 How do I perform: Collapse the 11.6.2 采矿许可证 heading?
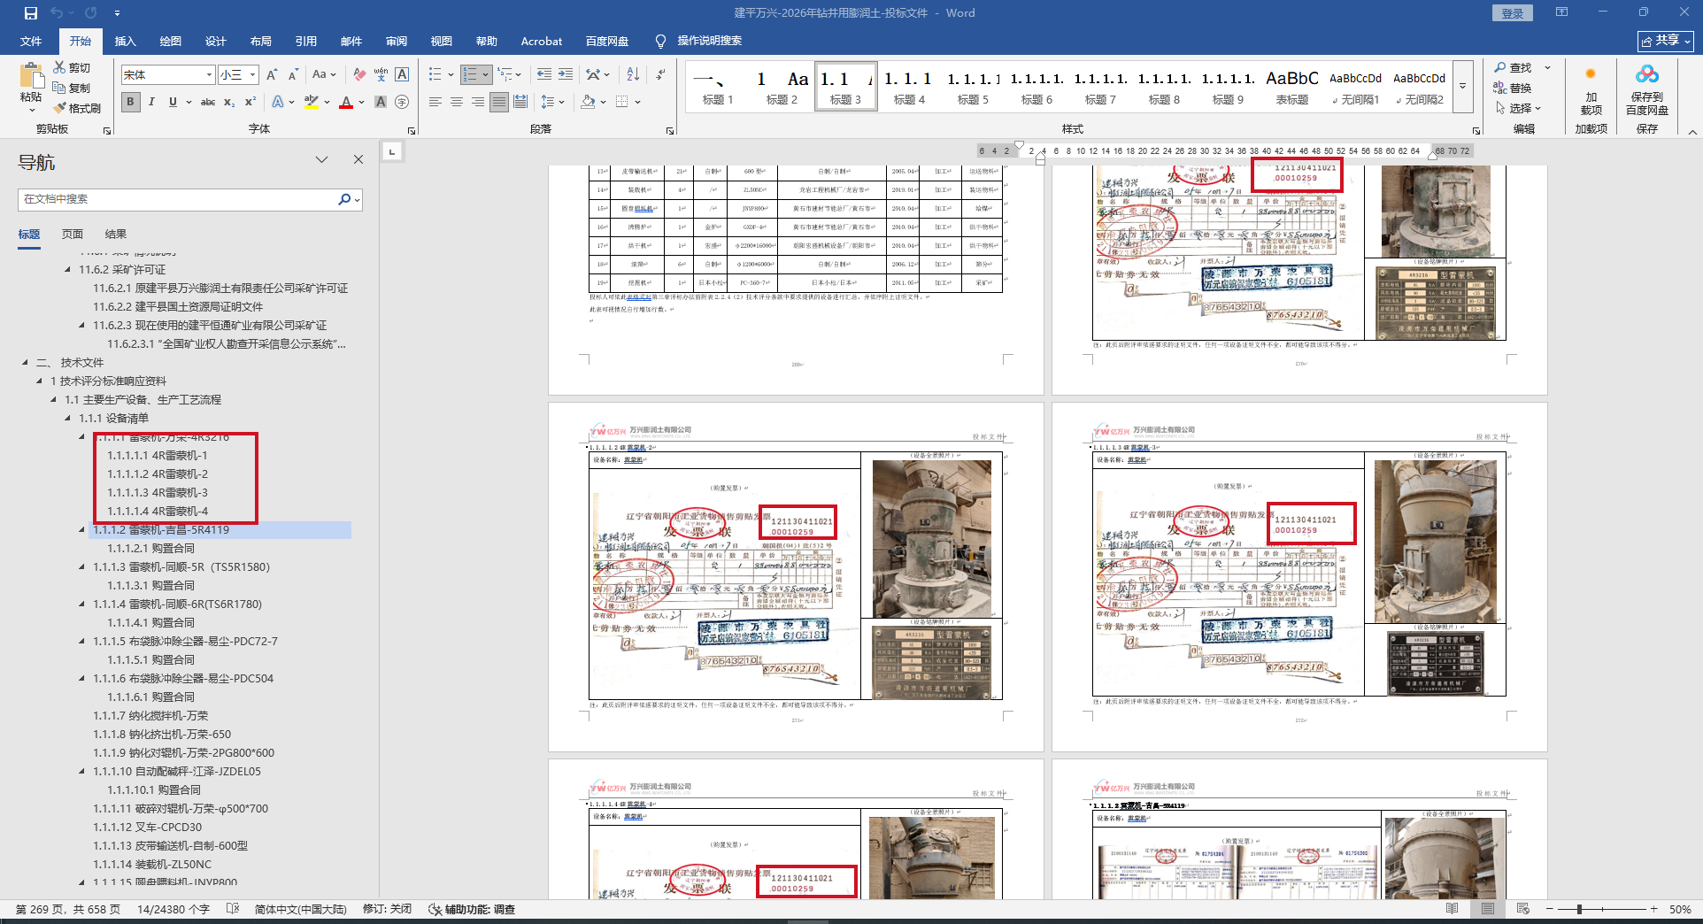click(68, 270)
